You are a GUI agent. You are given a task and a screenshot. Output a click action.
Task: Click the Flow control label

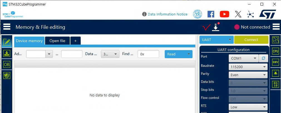pos(210,98)
